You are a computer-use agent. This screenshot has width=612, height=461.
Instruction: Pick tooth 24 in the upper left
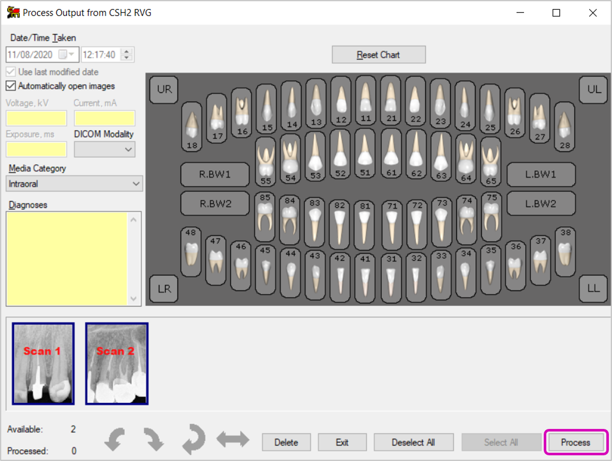[x=465, y=106]
